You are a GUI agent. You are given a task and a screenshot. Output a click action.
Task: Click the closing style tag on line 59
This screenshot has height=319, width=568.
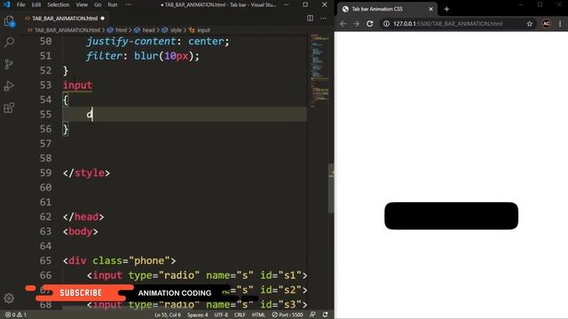click(x=86, y=173)
